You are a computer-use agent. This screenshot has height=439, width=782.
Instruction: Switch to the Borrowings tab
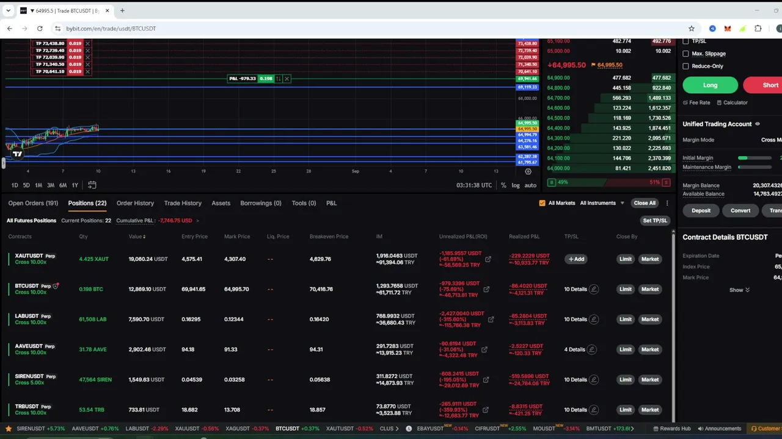coord(261,203)
